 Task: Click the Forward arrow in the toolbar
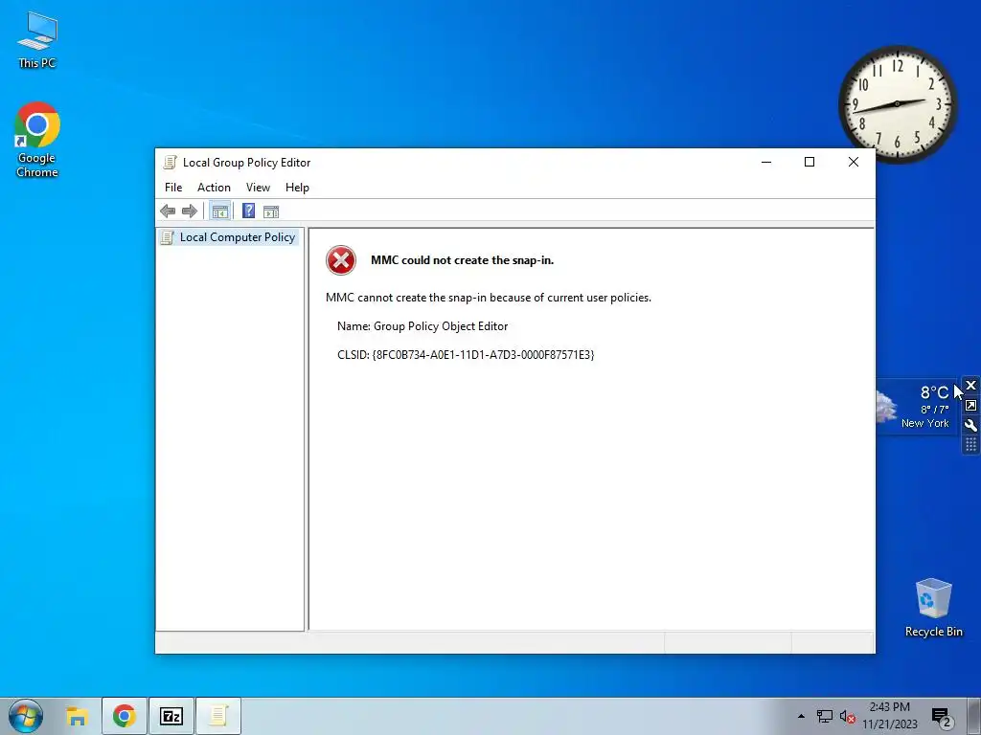[x=190, y=212]
